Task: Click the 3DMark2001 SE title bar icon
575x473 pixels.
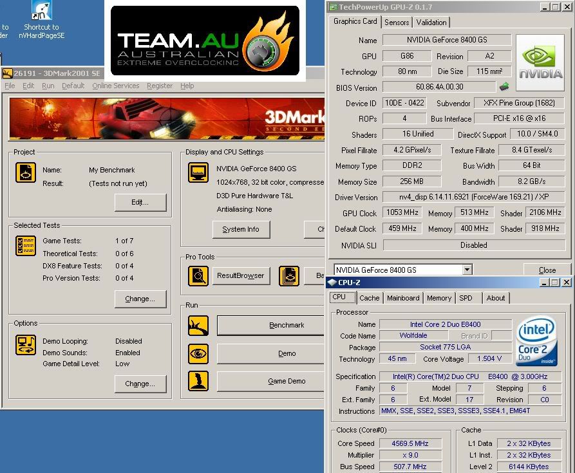Action: pos(7,73)
